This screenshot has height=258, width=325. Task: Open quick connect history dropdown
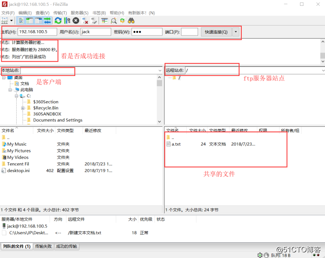click(x=236, y=32)
